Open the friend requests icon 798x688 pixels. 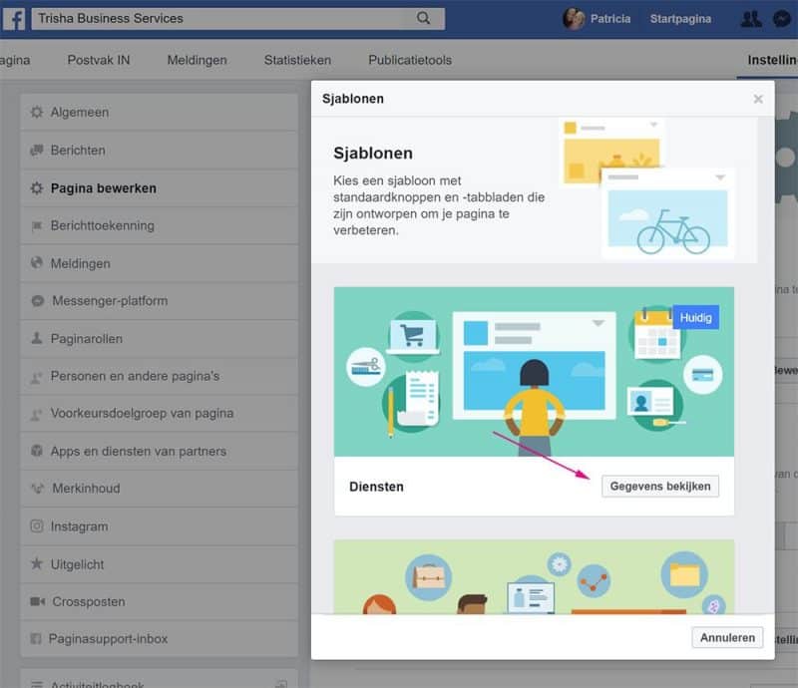tap(751, 19)
